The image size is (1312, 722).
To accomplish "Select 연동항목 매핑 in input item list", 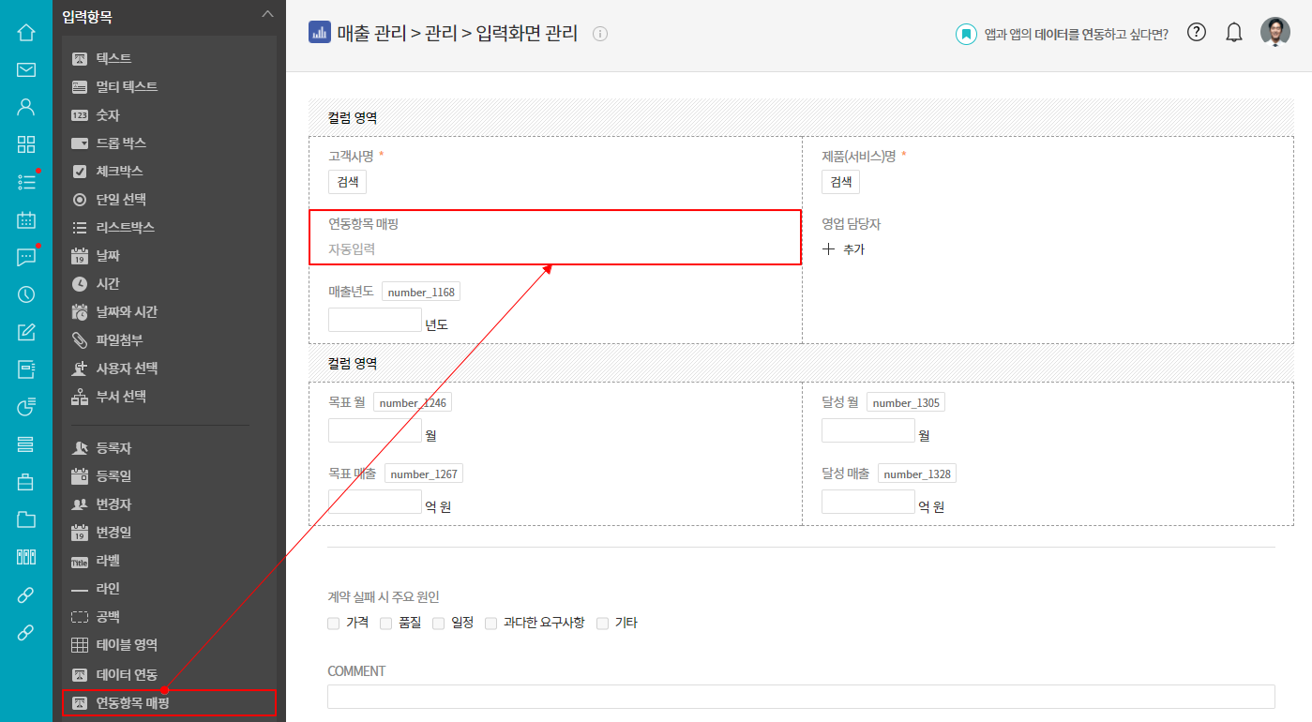I will point(132,702).
